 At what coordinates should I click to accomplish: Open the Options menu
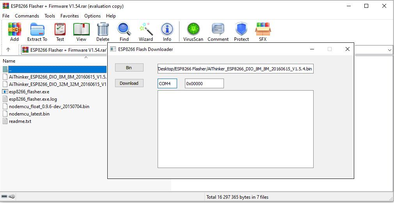pyautogui.click(x=92, y=16)
